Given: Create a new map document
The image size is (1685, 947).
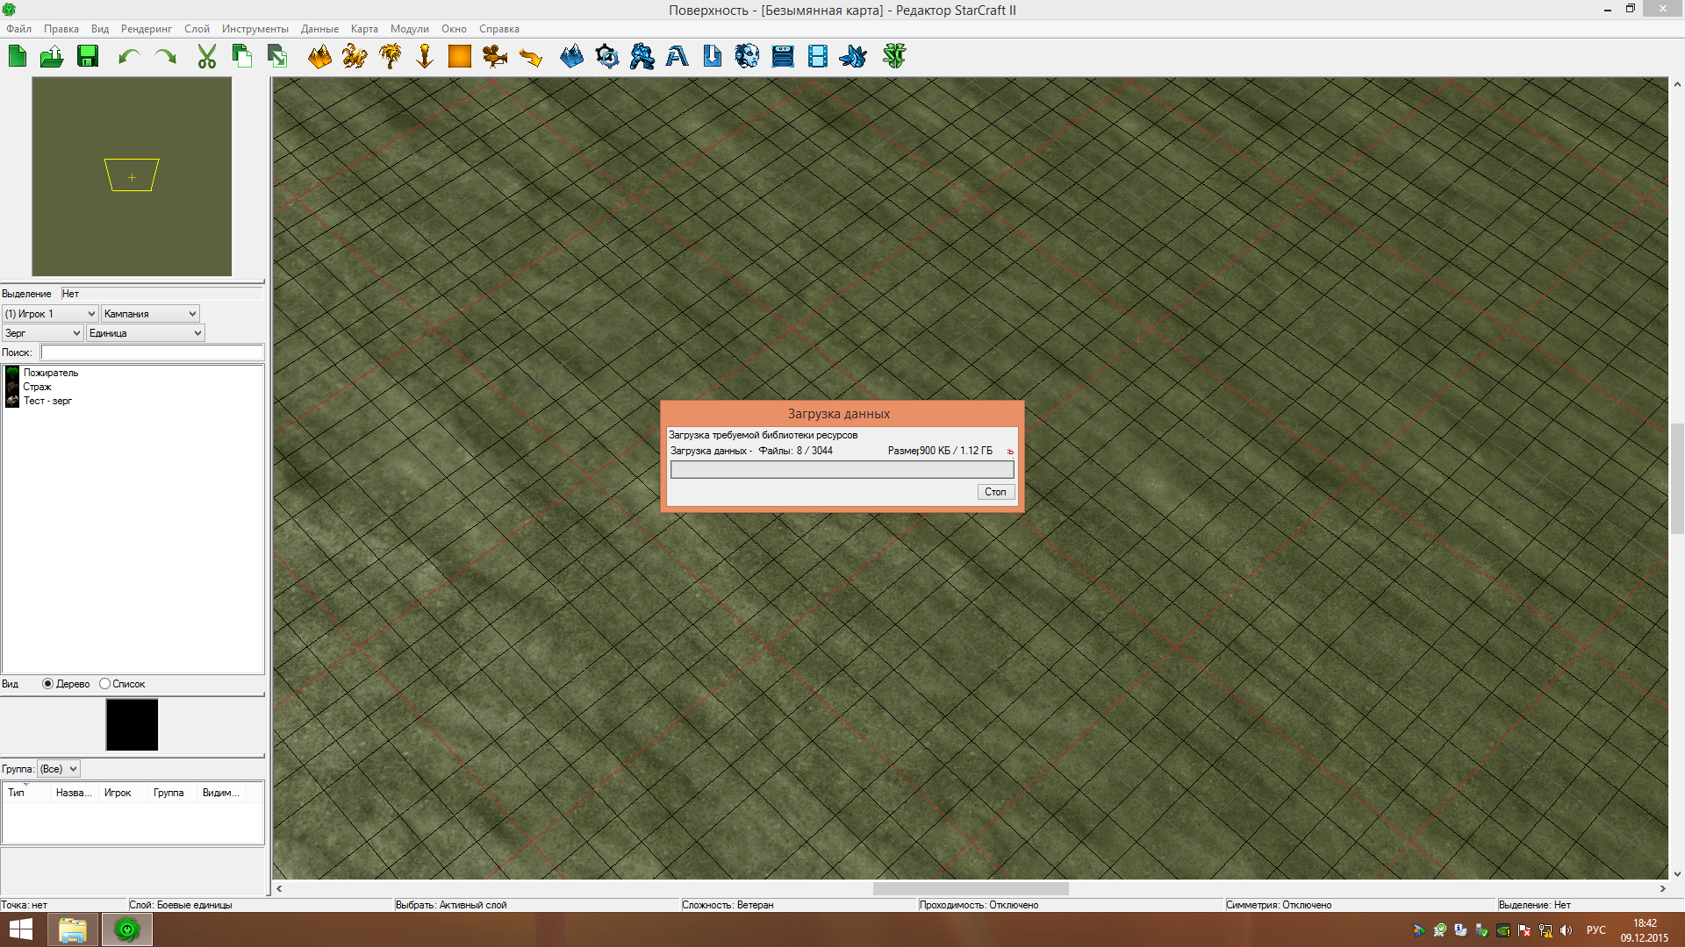Looking at the screenshot, I should (x=18, y=57).
